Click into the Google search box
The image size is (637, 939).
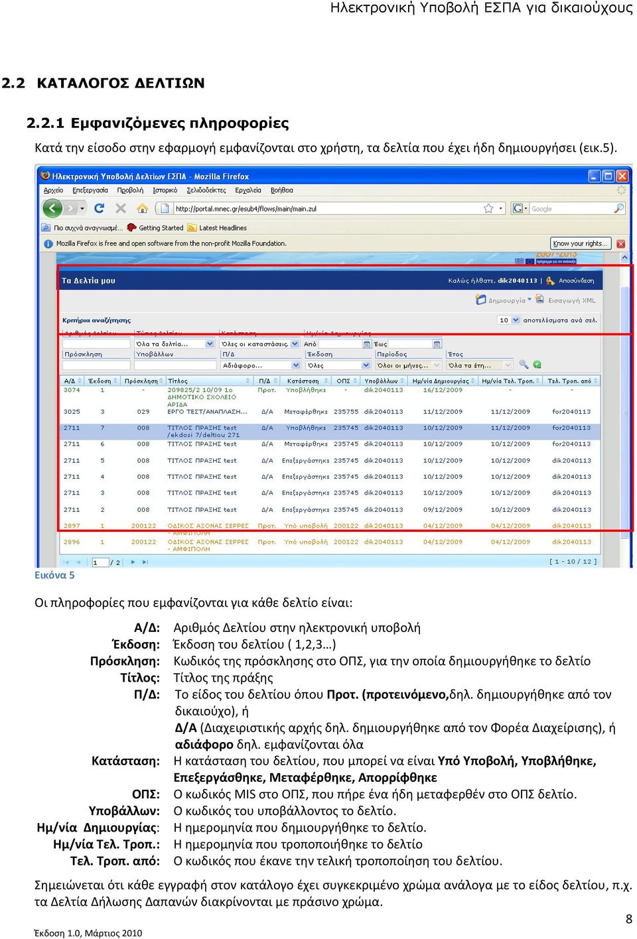point(571,208)
